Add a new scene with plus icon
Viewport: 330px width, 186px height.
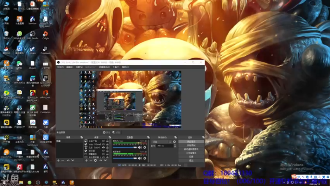[x=58, y=160]
